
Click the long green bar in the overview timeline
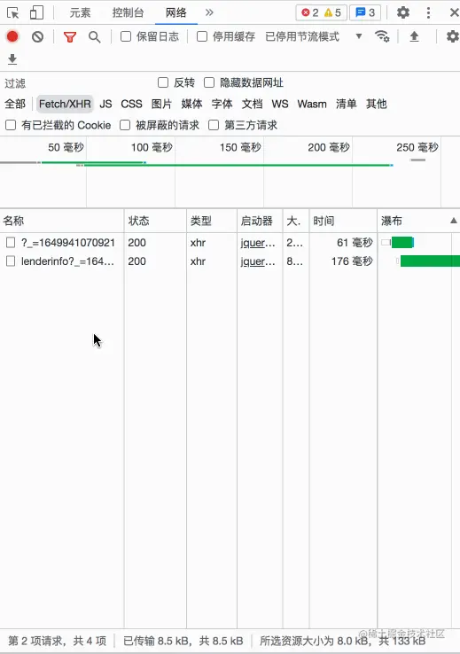click(238, 165)
